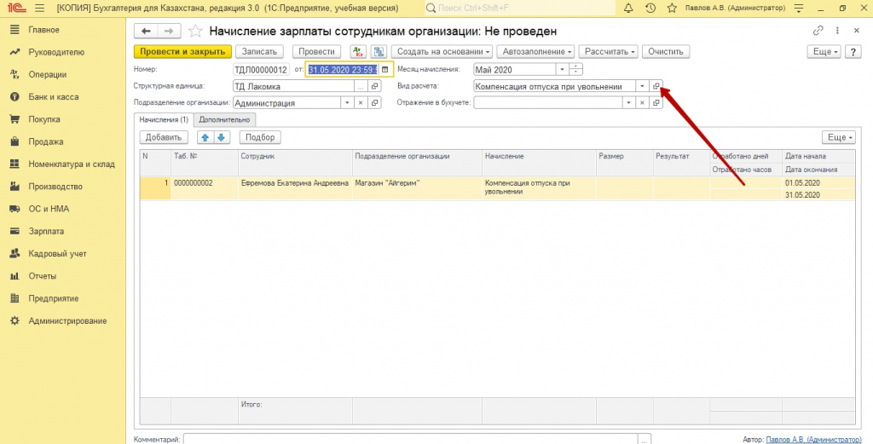Expand Вид расчета dropdown arrow
Viewport: 873px width, 444px height.
(x=643, y=86)
